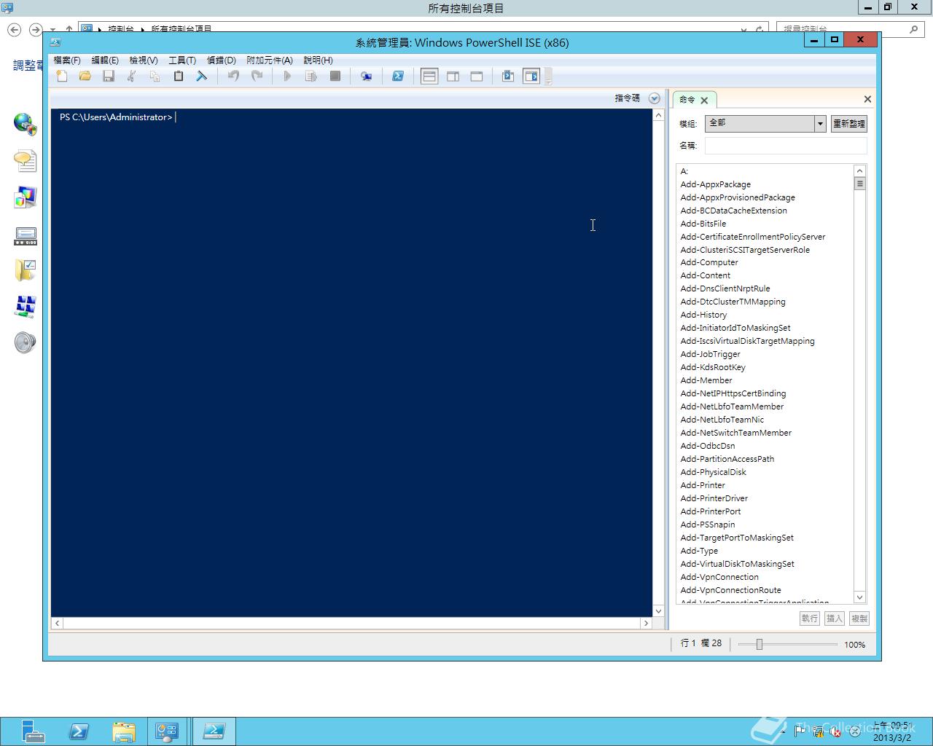
Task: Adjust the zoom slider thumb
Action: (x=759, y=644)
